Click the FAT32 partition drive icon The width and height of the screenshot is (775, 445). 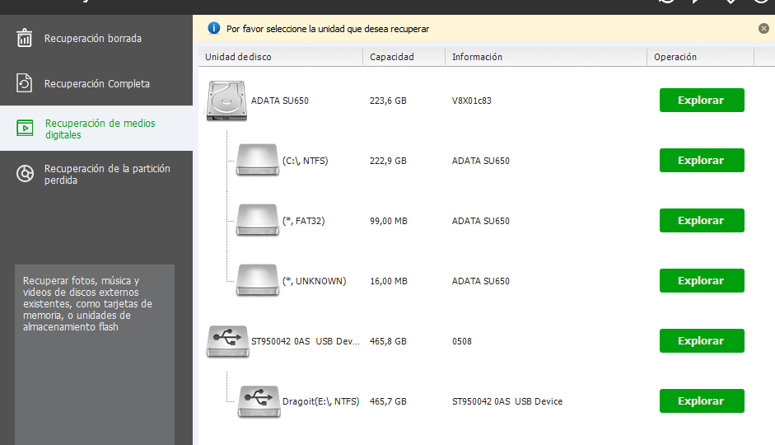[x=258, y=221]
